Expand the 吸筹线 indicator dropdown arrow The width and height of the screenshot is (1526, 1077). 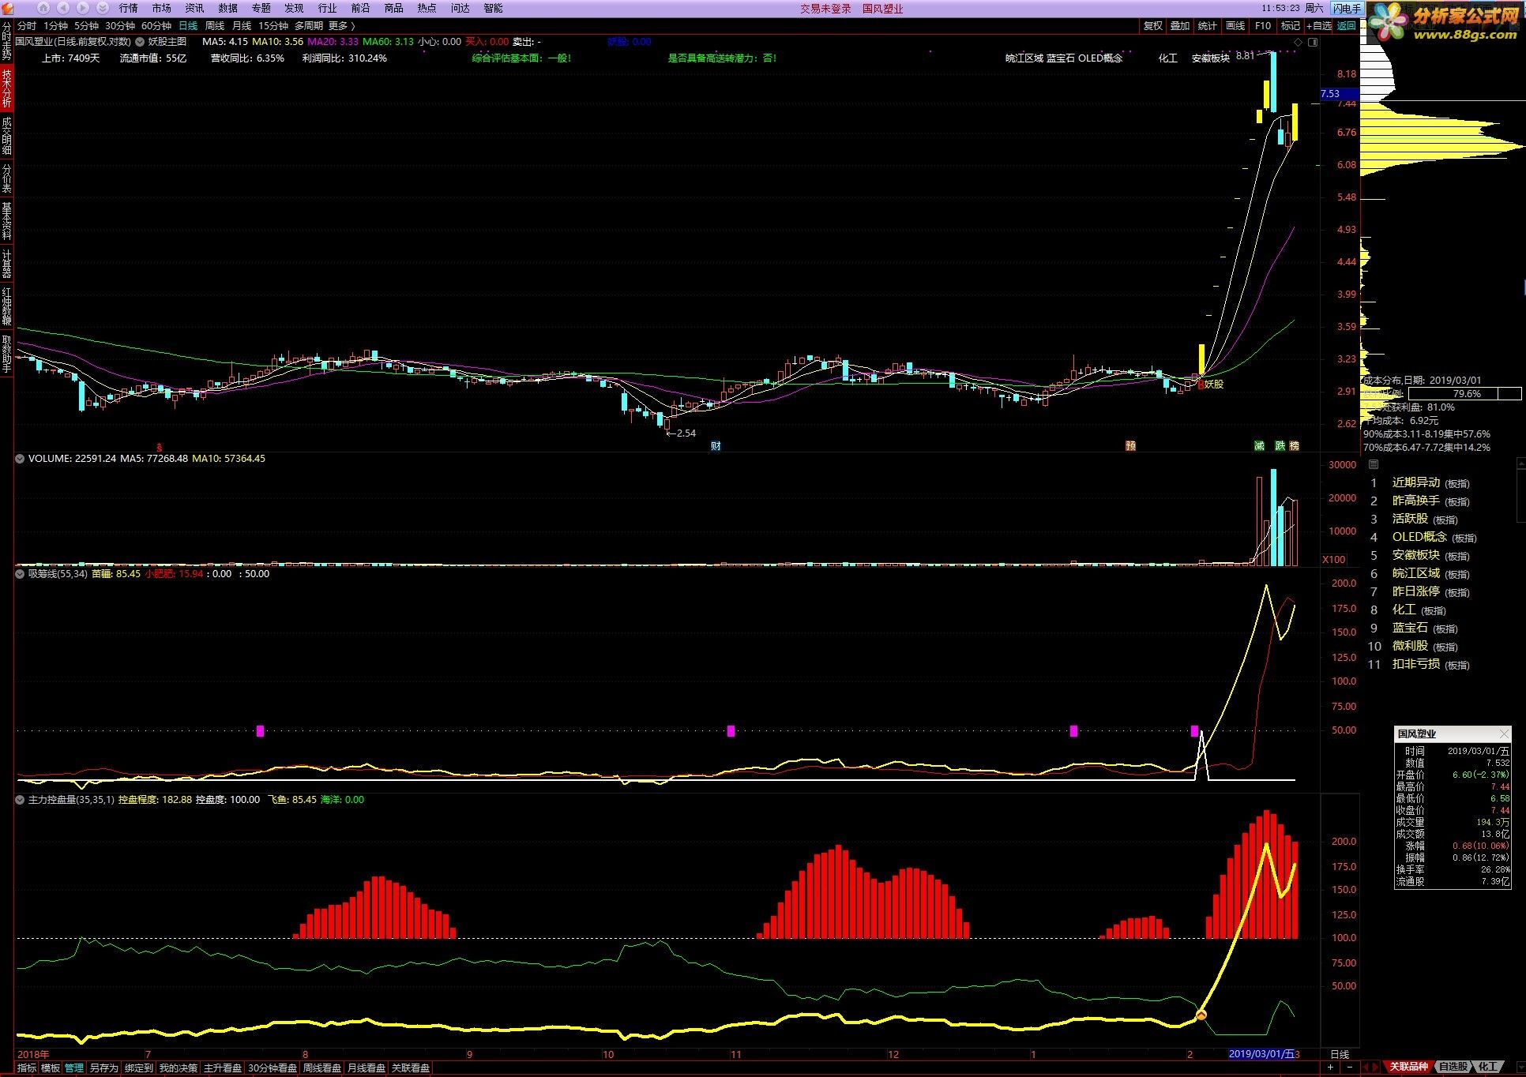21,574
